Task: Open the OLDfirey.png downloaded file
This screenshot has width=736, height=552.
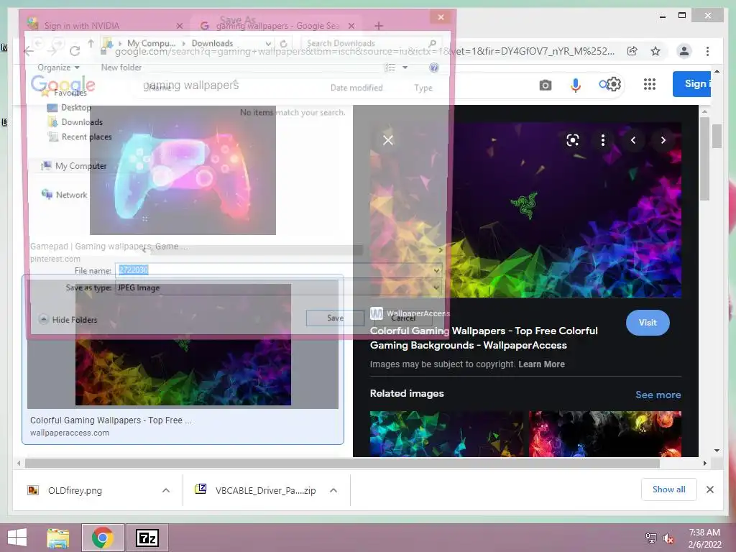Action: point(74,490)
